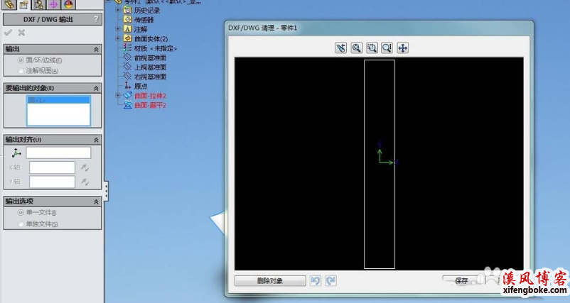This screenshot has width=570, height=303.
Task: Cancel with the X icon below header
Action: coord(21,33)
